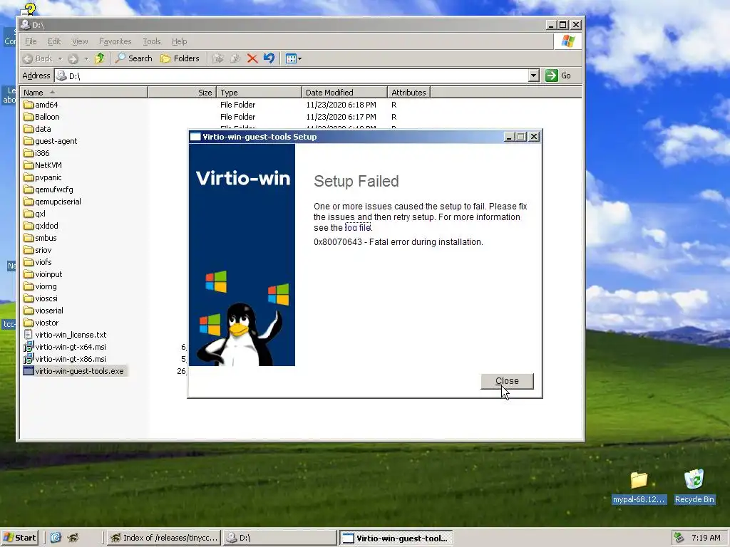Switch to D:\ taskbar button

(x=279, y=538)
